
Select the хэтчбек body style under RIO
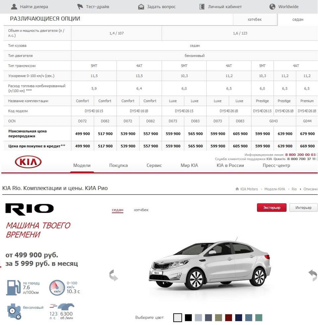tap(141, 210)
